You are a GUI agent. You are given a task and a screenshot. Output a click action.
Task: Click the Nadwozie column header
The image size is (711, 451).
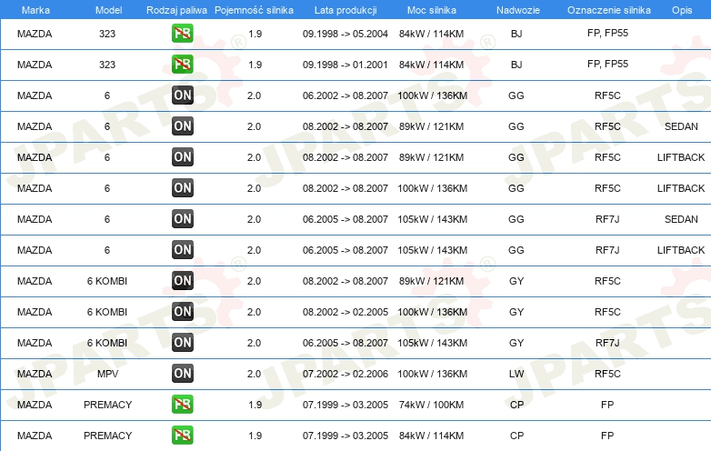click(518, 10)
